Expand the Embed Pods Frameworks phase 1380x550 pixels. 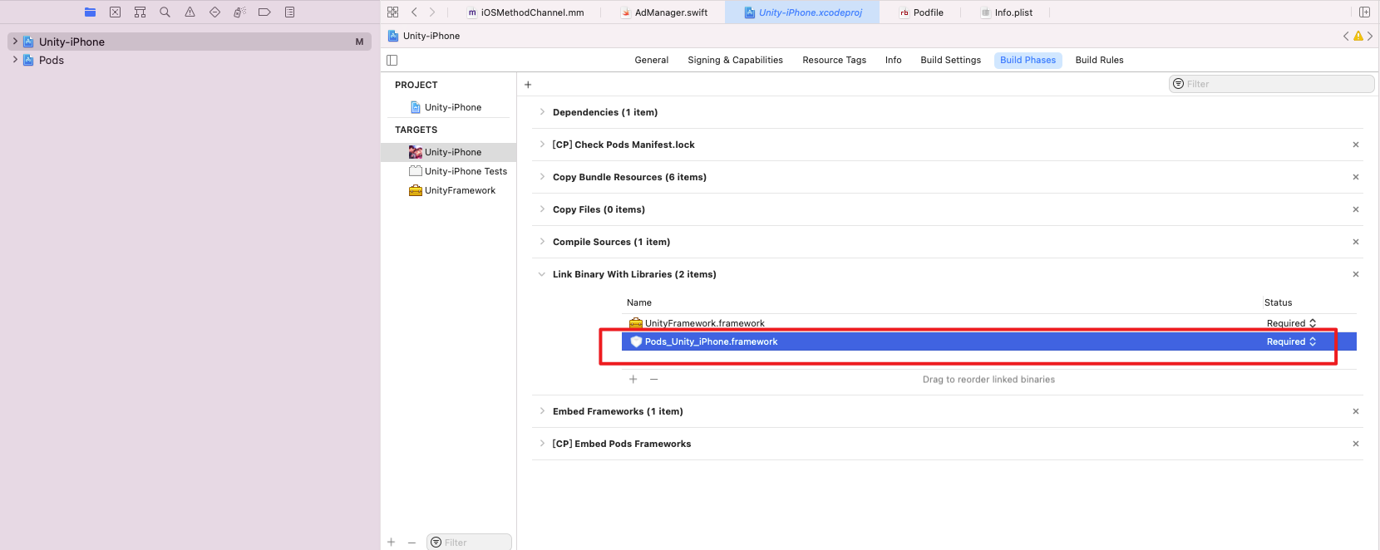point(542,444)
